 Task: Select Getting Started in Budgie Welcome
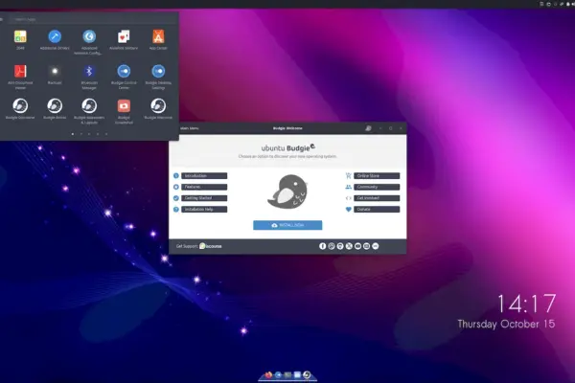click(x=204, y=198)
